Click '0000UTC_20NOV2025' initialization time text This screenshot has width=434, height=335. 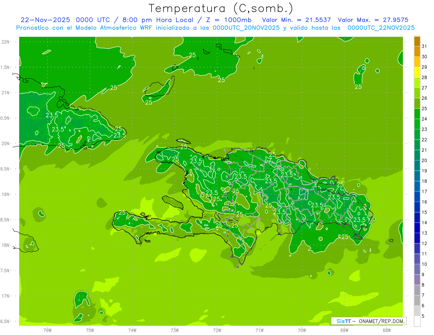(246, 28)
